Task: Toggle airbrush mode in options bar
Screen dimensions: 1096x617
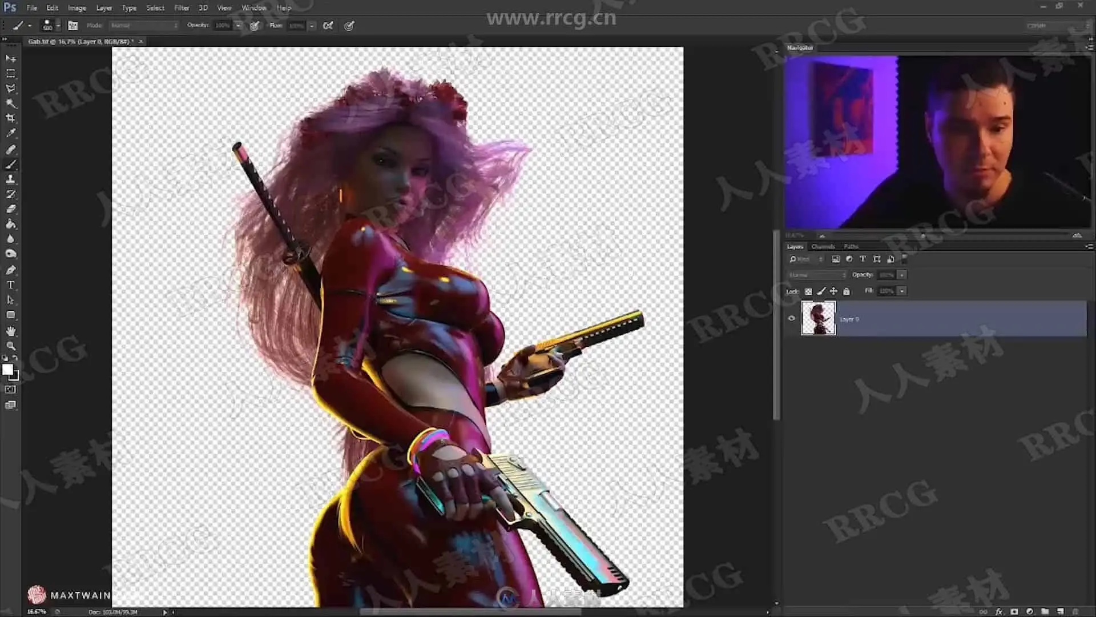Action: coord(328,25)
